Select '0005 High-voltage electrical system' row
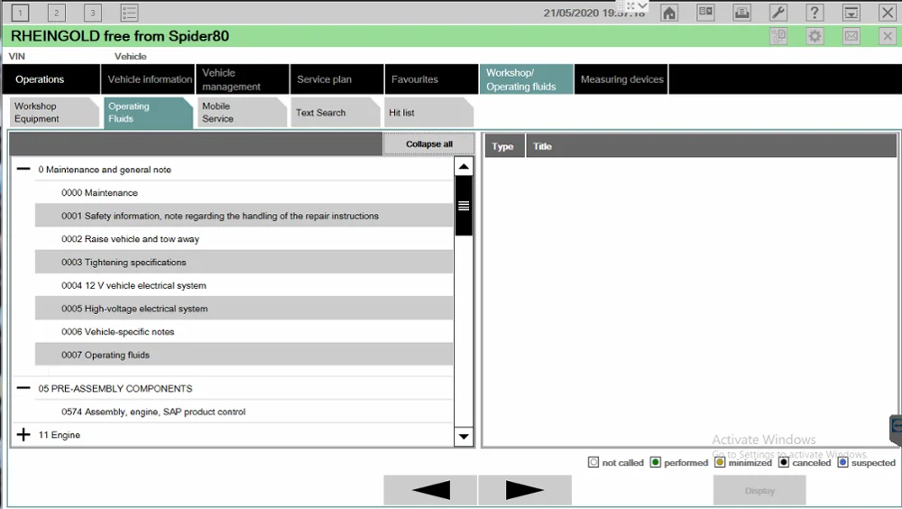902x509 pixels. pyautogui.click(x=244, y=308)
